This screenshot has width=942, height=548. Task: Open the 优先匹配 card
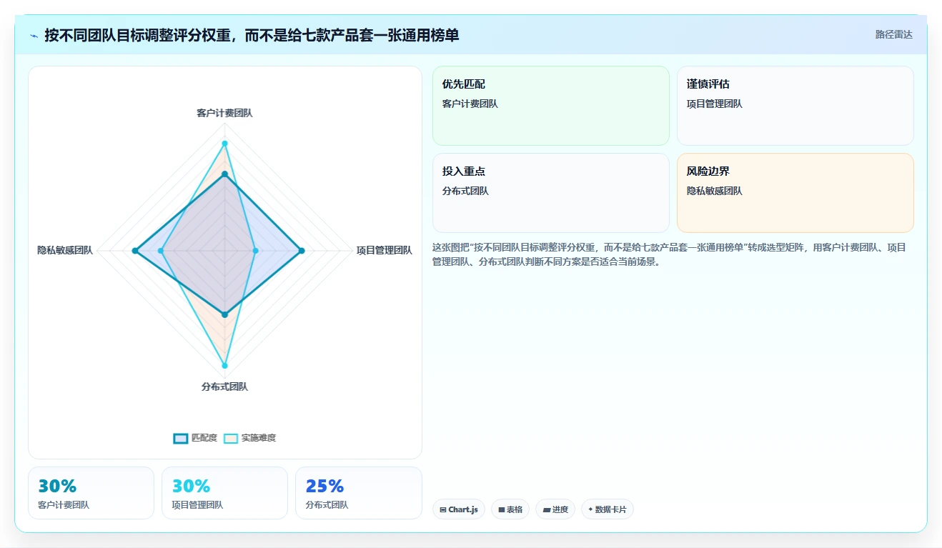(x=551, y=106)
